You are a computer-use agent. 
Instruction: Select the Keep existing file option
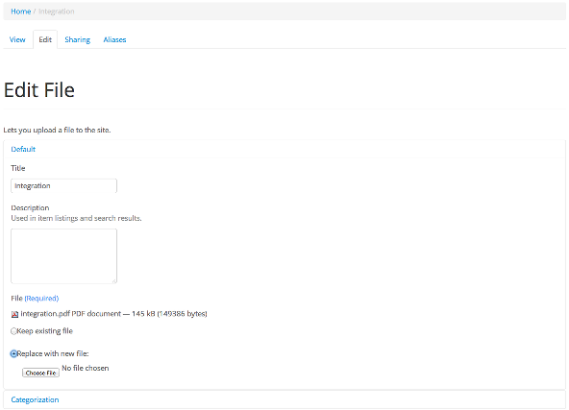(x=13, y=331)
